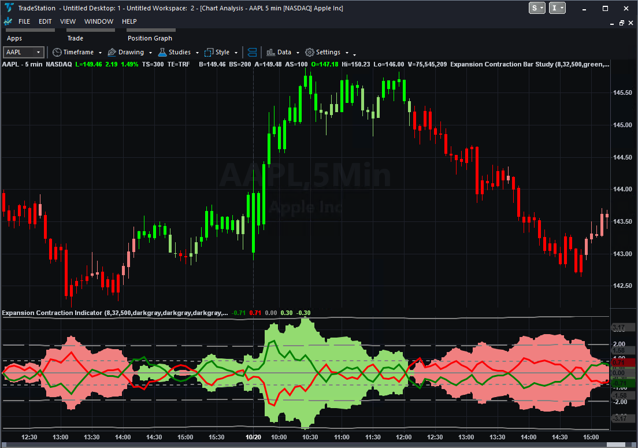Restore down the inner chart window
The height and width of the screenshot is (448, 638).
coord(621,23)
